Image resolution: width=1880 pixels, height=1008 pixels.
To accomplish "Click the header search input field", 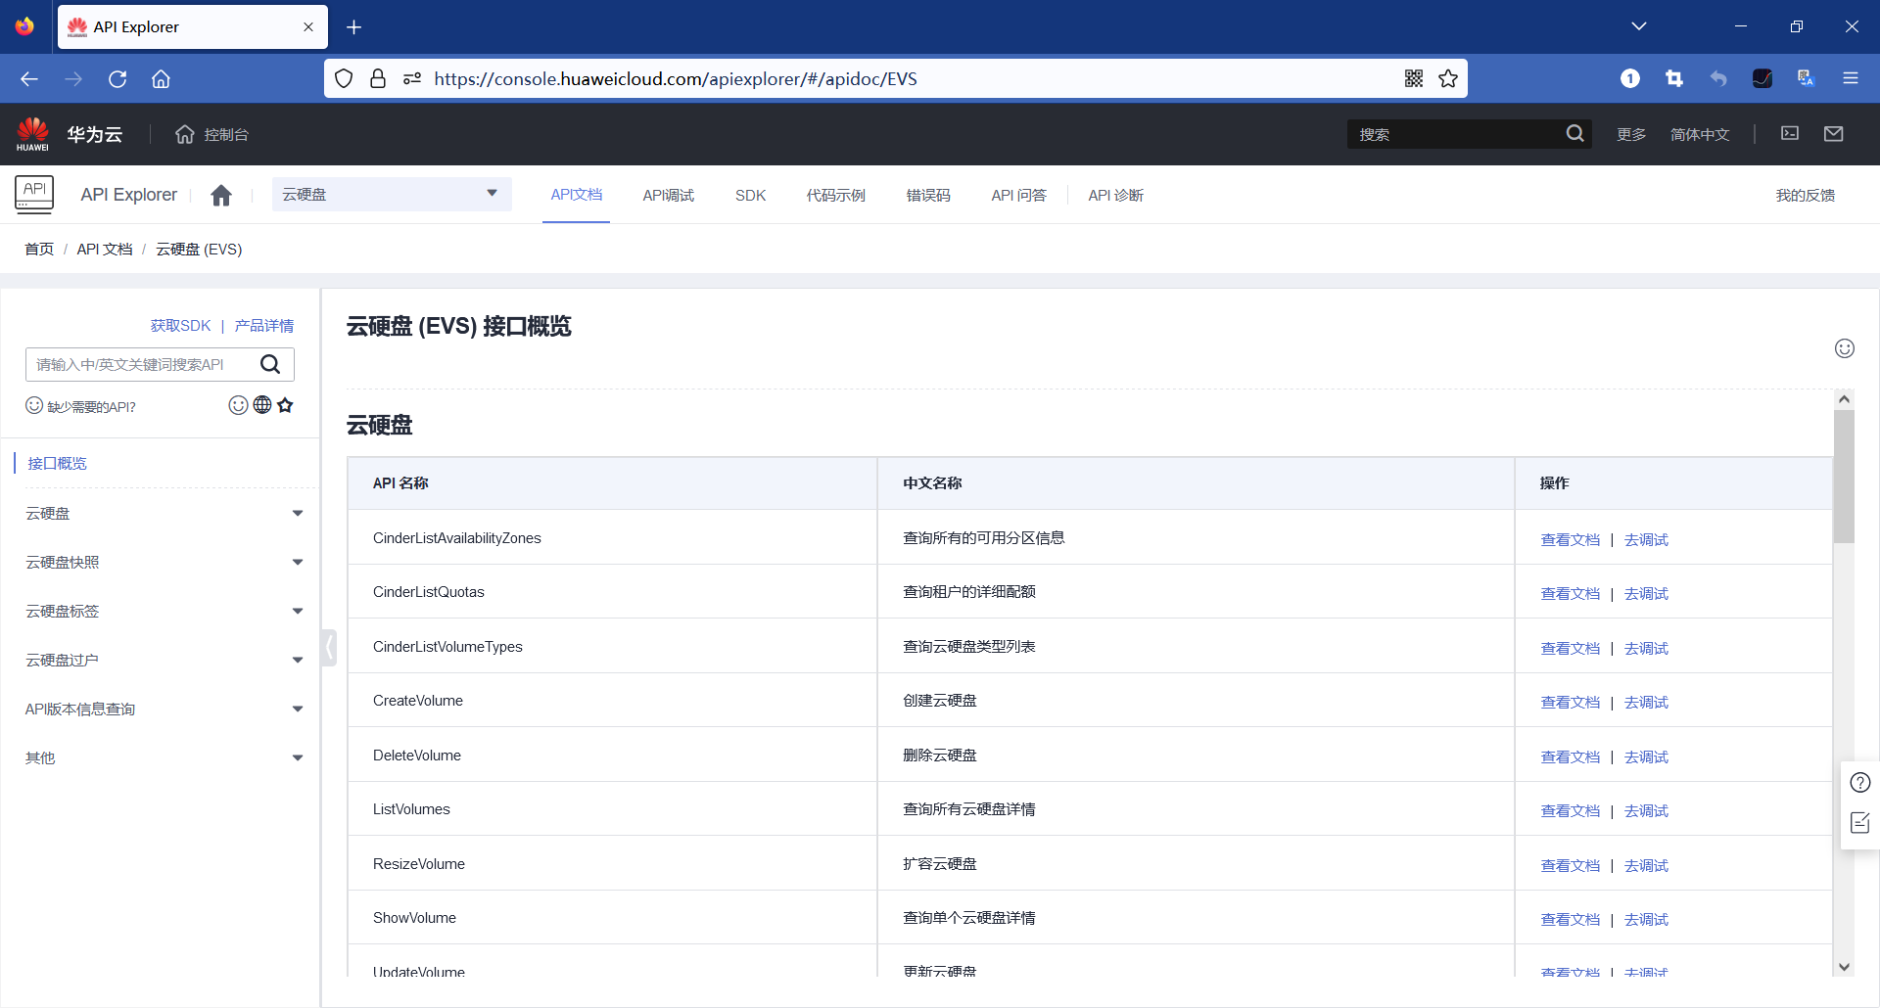I will click(1459, 134).
